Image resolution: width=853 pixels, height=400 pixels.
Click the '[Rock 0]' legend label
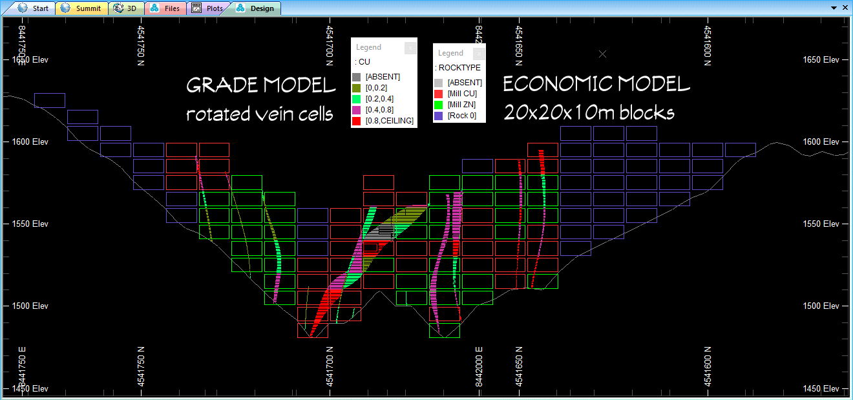click(462, 116)
